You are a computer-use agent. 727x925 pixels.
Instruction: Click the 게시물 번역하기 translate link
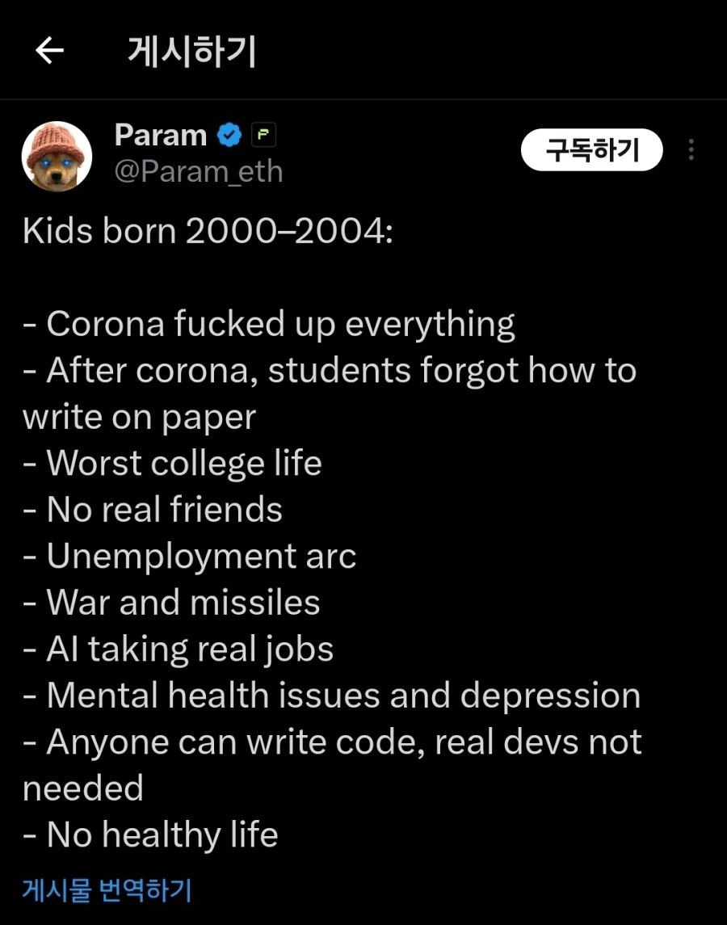(107, 889)
